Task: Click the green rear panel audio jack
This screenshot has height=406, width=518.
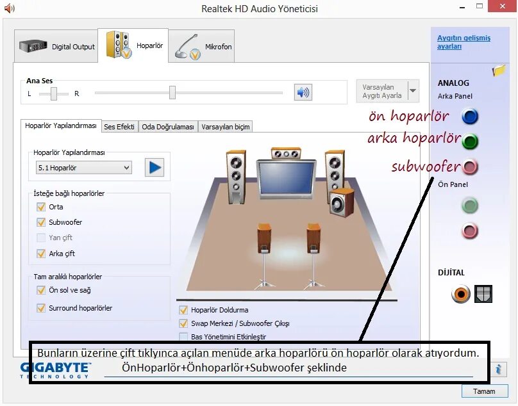Action: 470,142
